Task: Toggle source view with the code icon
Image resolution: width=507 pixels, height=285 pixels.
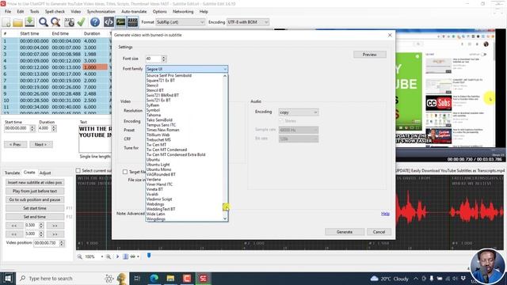Action: pos(109,22)
